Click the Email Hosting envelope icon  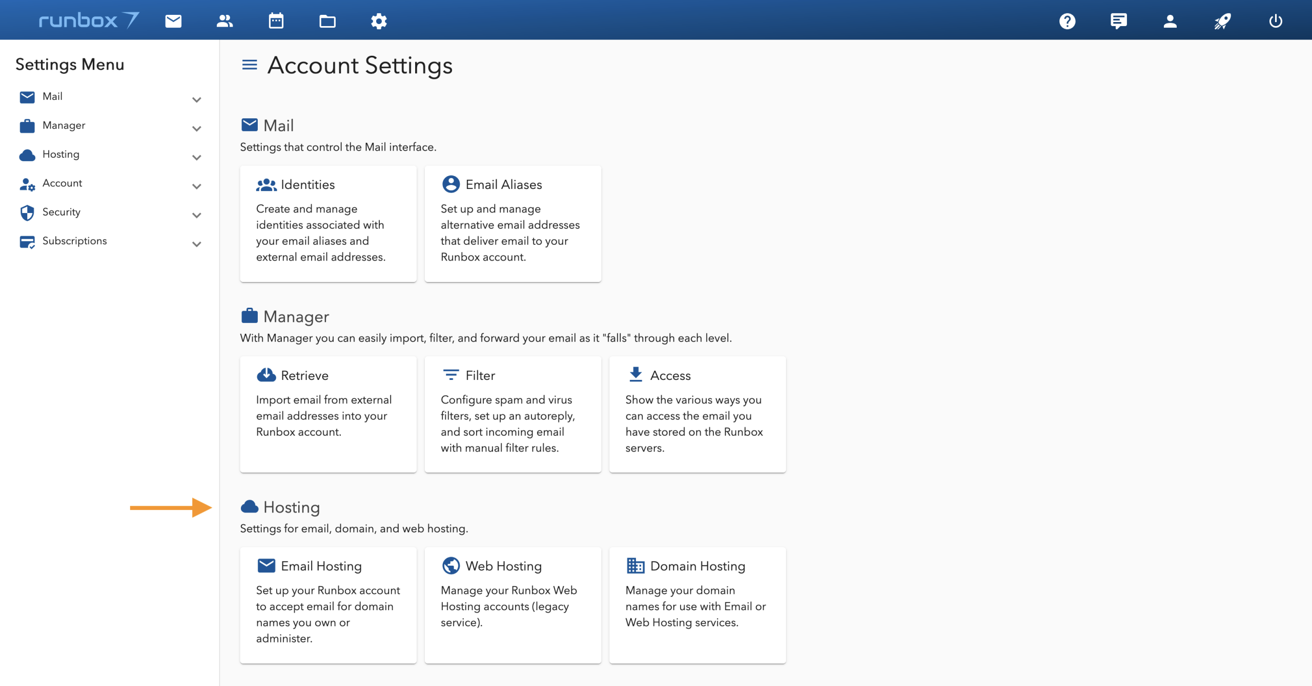click(x=266, y=565)
